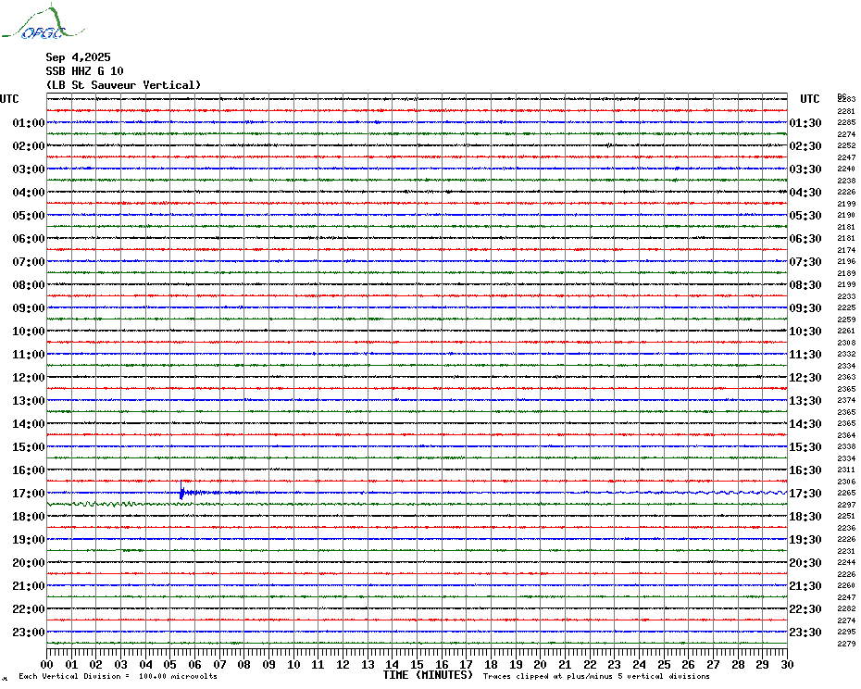Image resolution: width=861 pixels, height=689 pixels.
Task: Click the DC offset value 2261
Action: pos(846,331)
